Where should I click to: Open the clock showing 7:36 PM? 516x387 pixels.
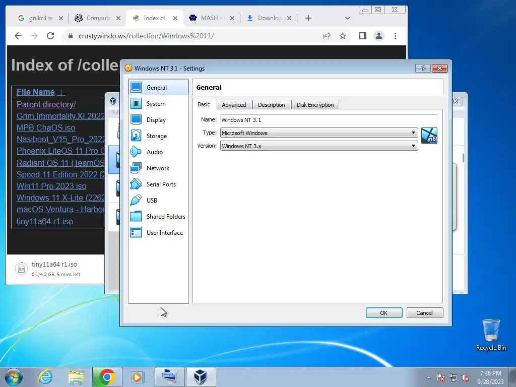click(x=490, y=377)
